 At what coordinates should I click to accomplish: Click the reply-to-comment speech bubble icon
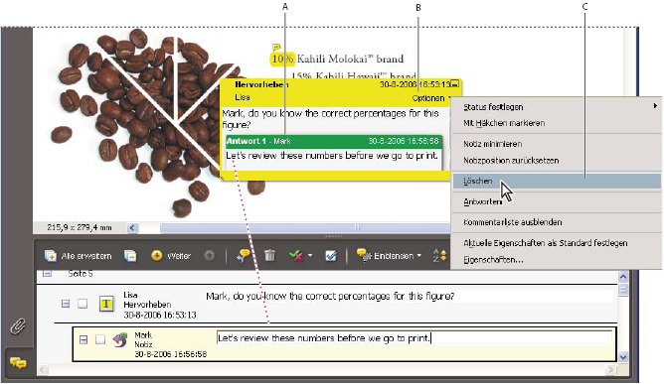[244, 255]
